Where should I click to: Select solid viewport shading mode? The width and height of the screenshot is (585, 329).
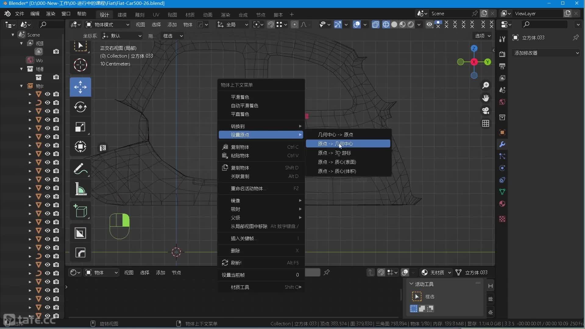point(394,24)
